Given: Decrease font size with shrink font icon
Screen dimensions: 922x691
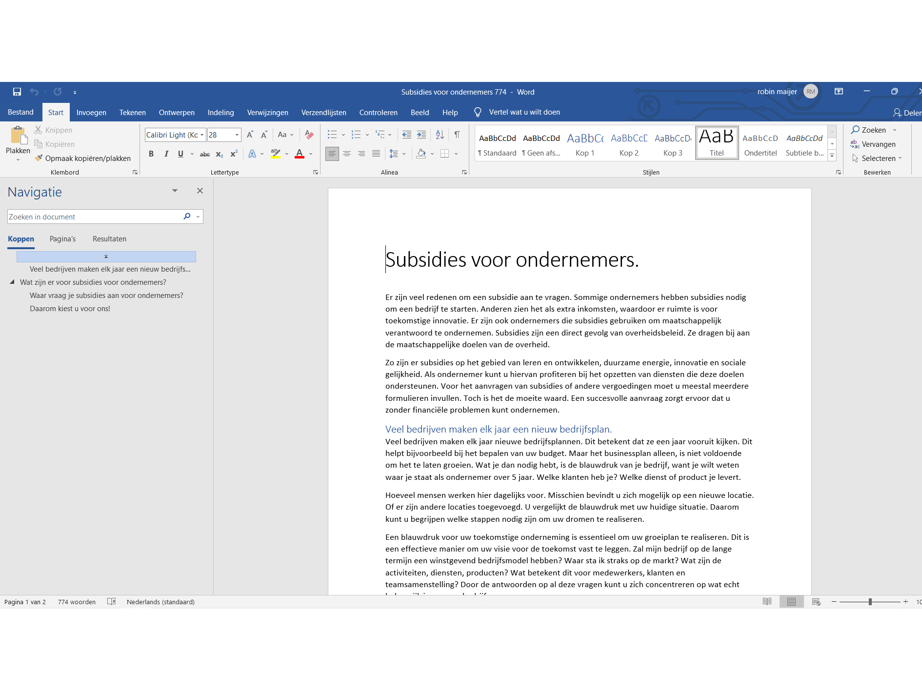Looking at the screenshot, I should 264,135.
